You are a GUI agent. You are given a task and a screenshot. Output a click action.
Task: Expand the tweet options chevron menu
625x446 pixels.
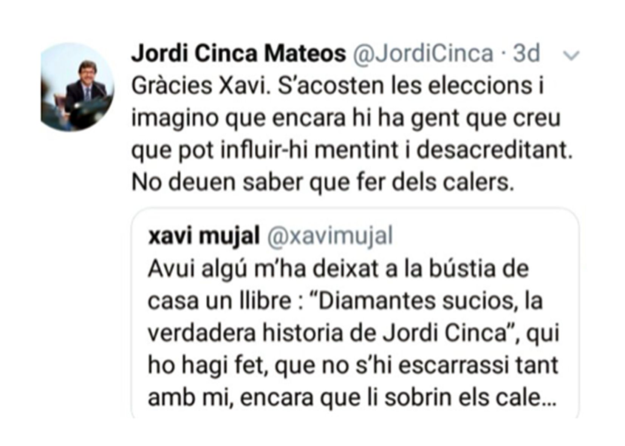click(571, 56)
